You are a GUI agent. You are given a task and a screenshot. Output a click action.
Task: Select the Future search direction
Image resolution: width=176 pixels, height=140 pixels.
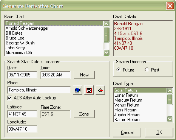[119, 70]
